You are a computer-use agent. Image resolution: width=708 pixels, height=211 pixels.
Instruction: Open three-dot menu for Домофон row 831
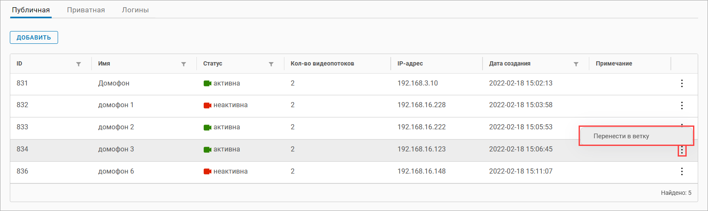(682, 83)
